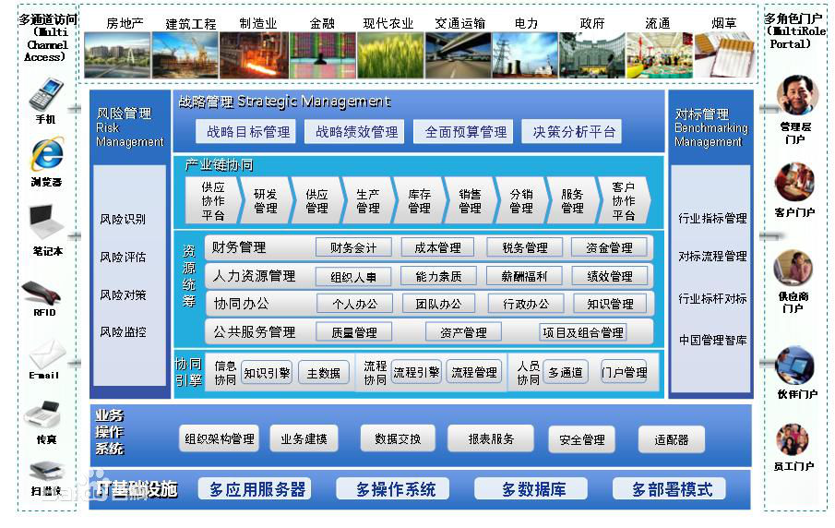Click the 多部署模式 button
835x528 pixels.
point(670,488)
